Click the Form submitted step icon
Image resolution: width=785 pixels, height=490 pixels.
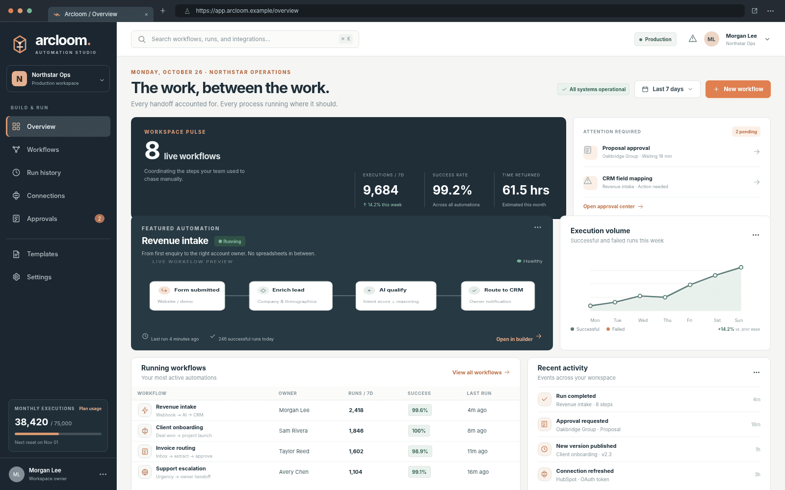[x=164, y=290]
